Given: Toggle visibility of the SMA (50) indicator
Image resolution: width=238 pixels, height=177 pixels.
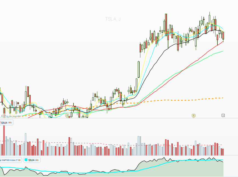Looking at the screenshot, I should tap(6, 123).
